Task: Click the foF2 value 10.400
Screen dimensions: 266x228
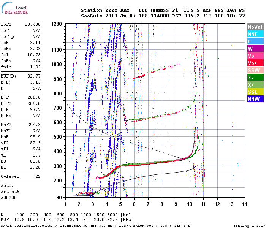Action: (x=33, y=24)
